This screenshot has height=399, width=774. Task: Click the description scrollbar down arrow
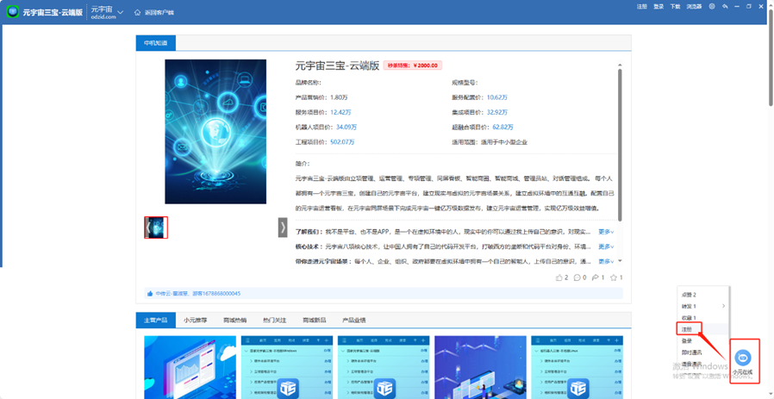620,261
